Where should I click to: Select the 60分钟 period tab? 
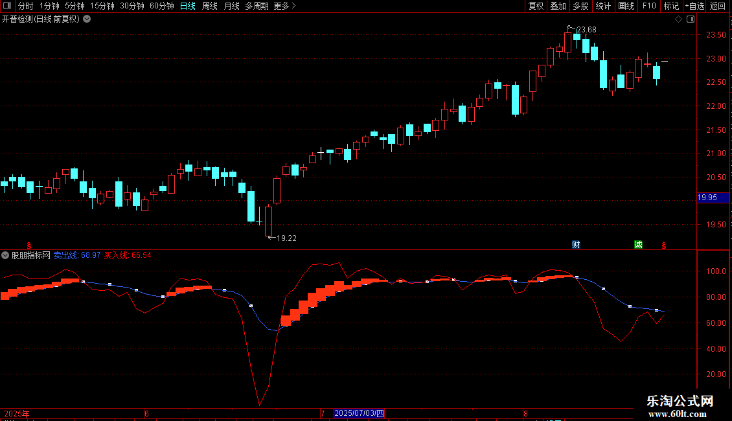[x=162, y=6]
